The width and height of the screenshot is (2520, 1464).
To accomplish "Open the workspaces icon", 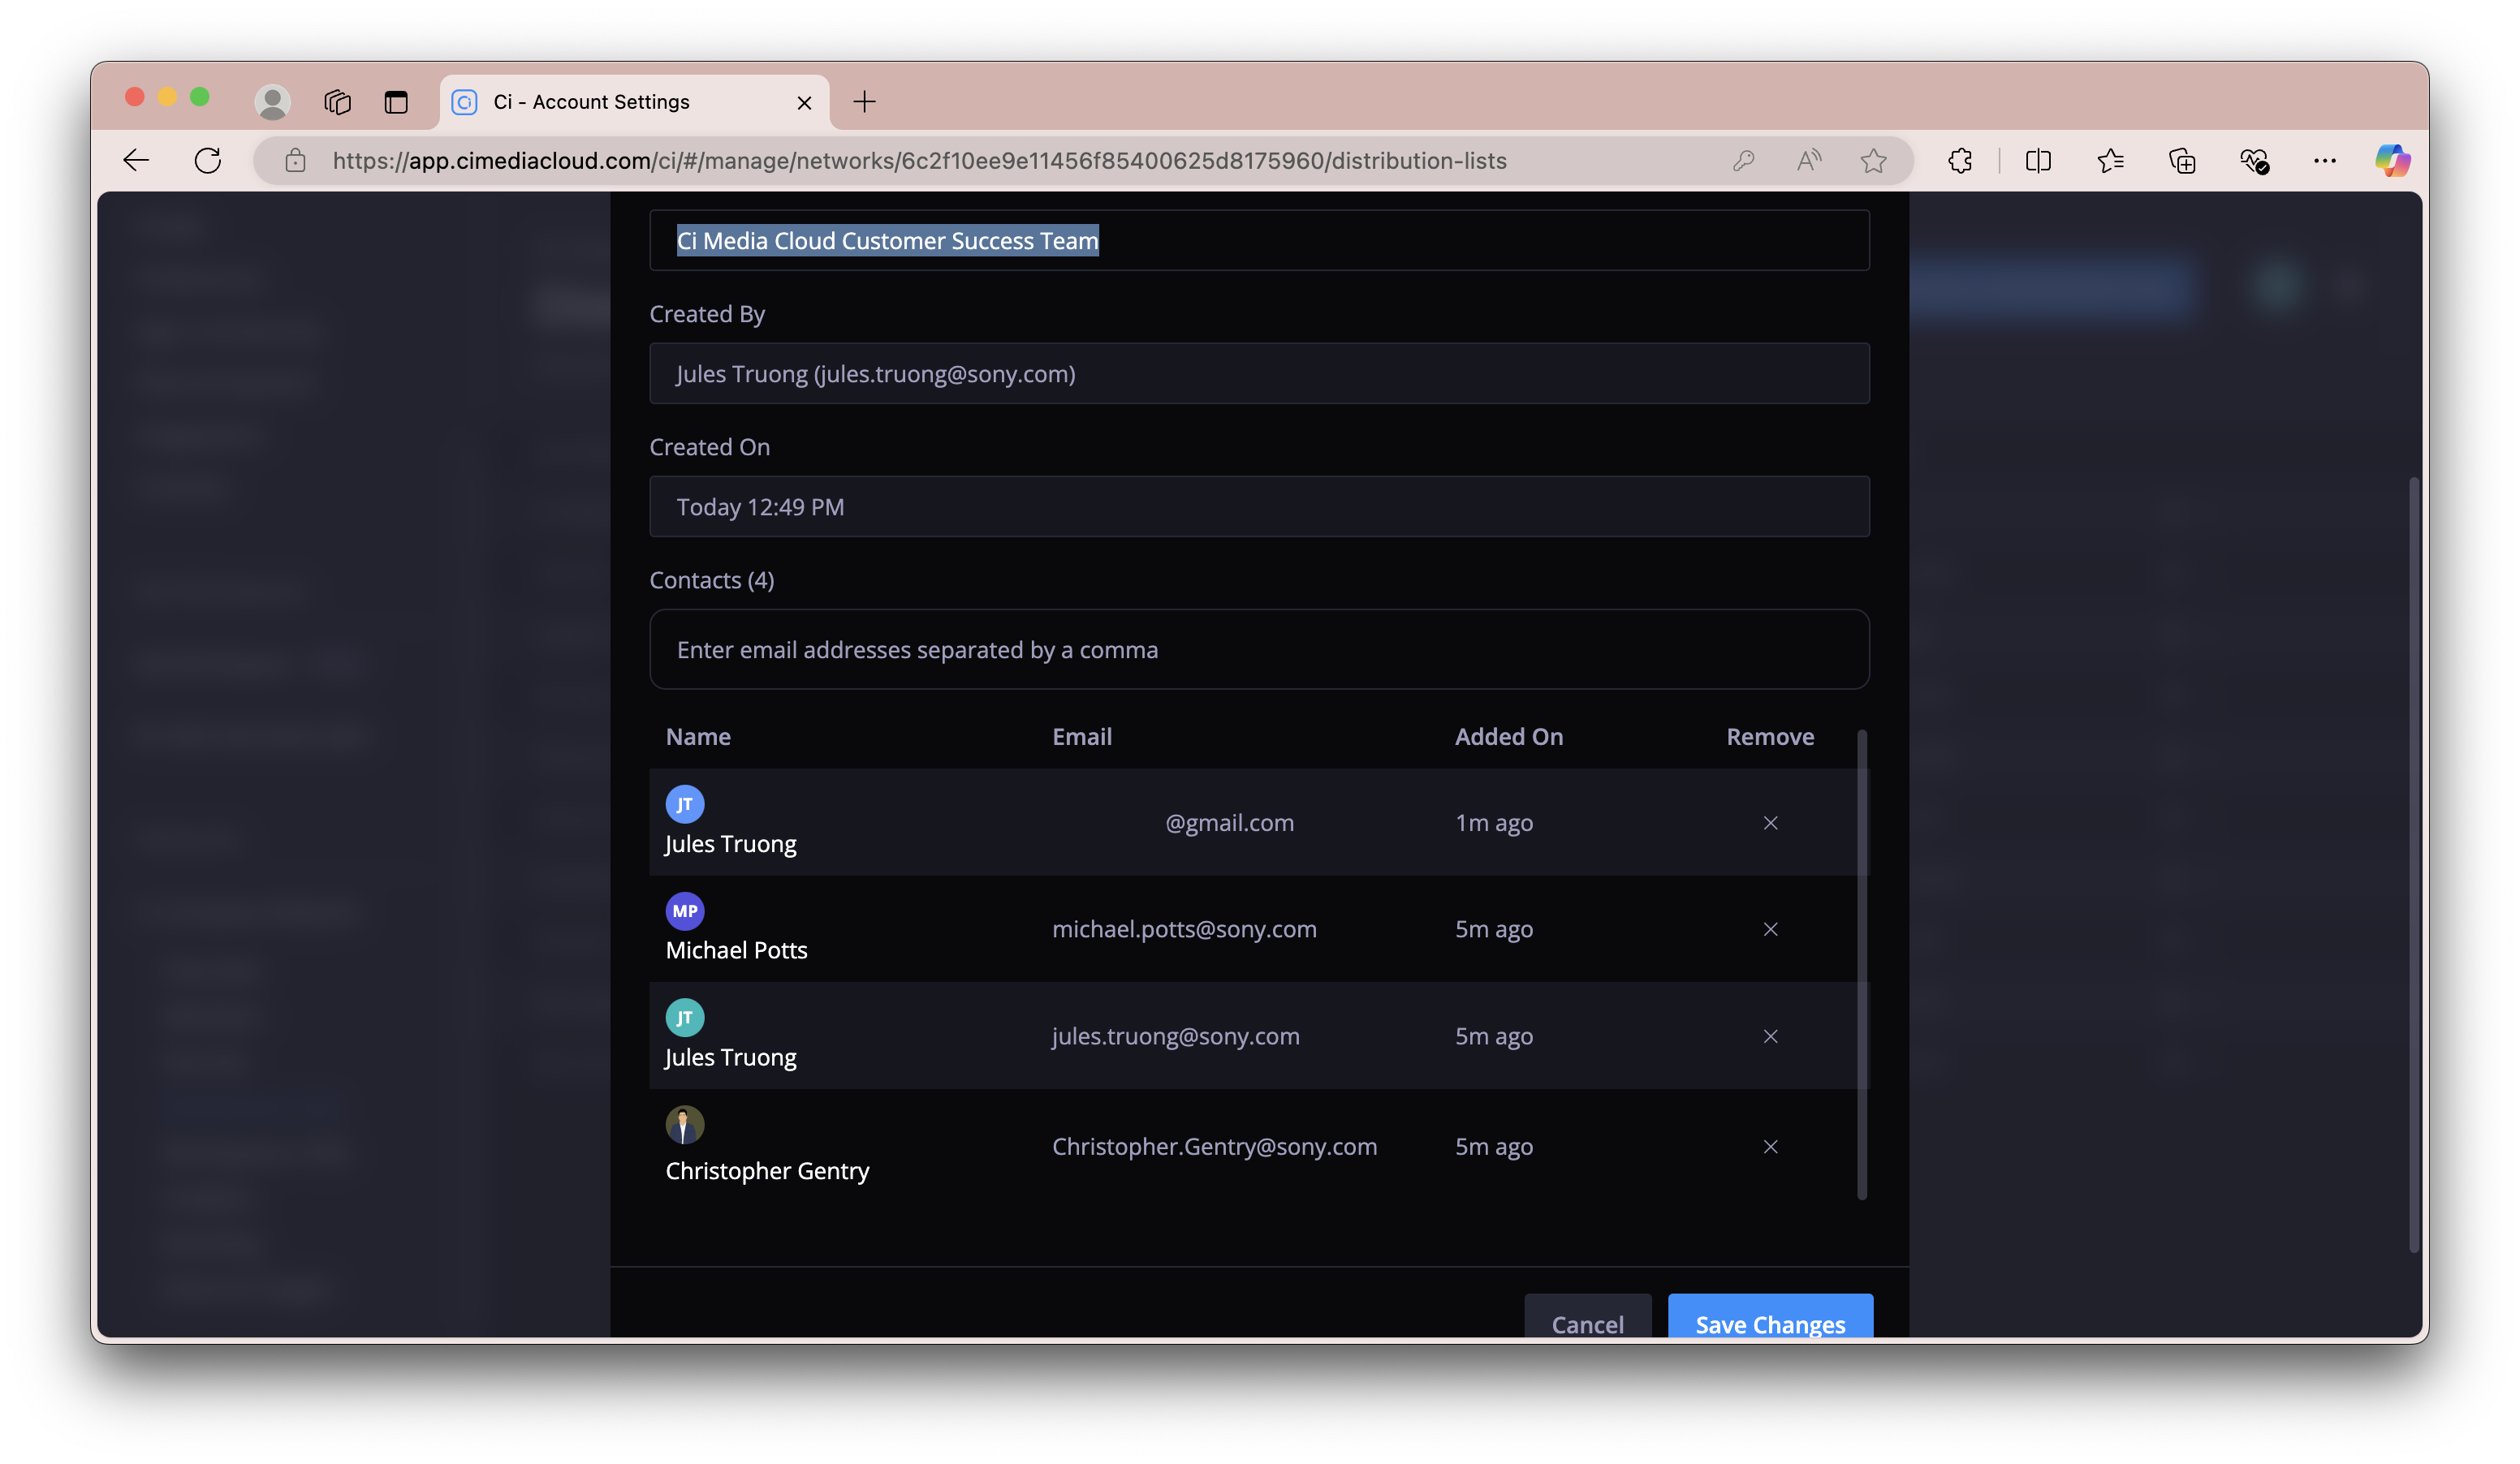I will tap(337, 102).
